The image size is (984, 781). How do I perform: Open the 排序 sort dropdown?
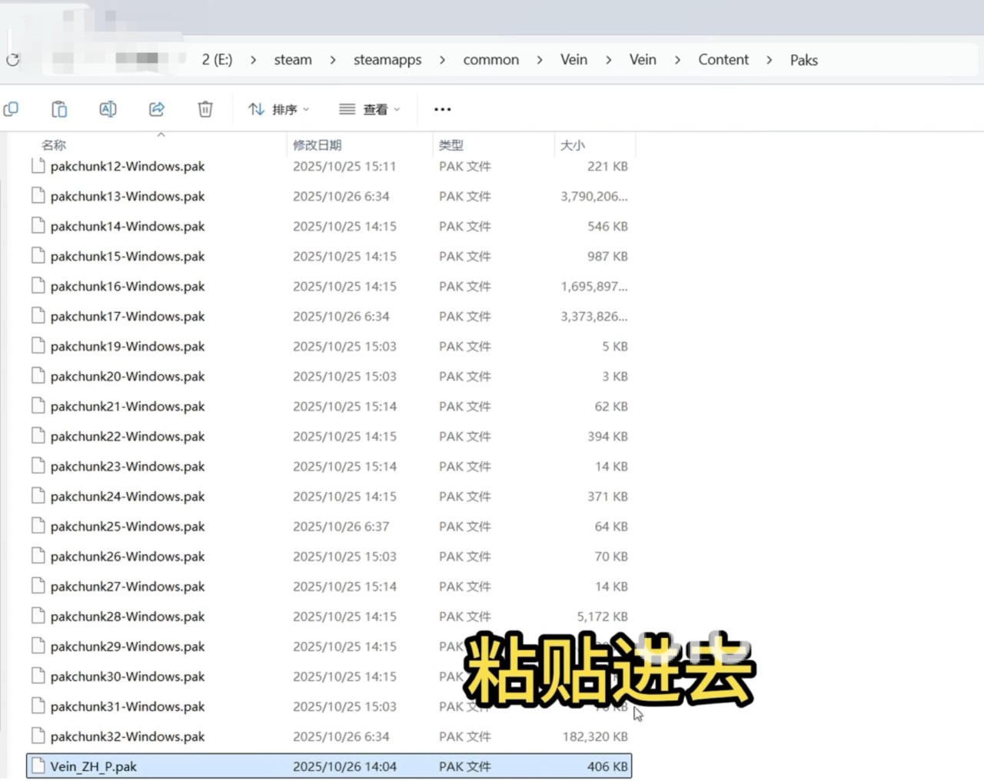point(278,109)
